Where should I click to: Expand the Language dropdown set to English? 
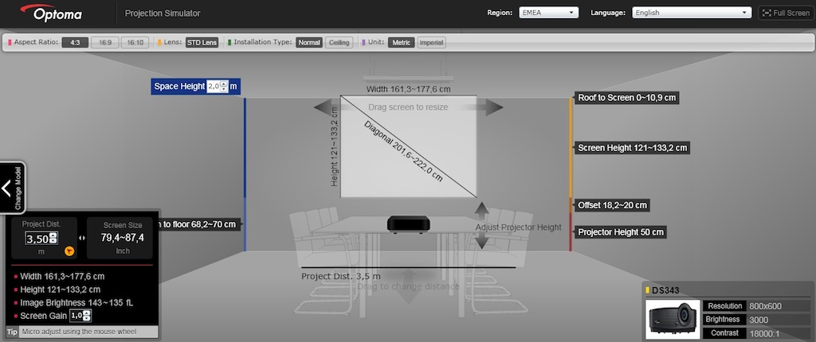click(x=691, y=13)
